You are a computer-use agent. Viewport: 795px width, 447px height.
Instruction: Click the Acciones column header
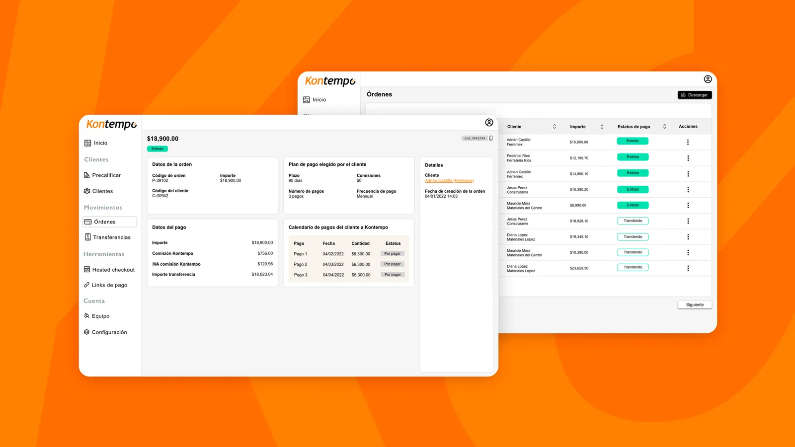click(688, 127)
